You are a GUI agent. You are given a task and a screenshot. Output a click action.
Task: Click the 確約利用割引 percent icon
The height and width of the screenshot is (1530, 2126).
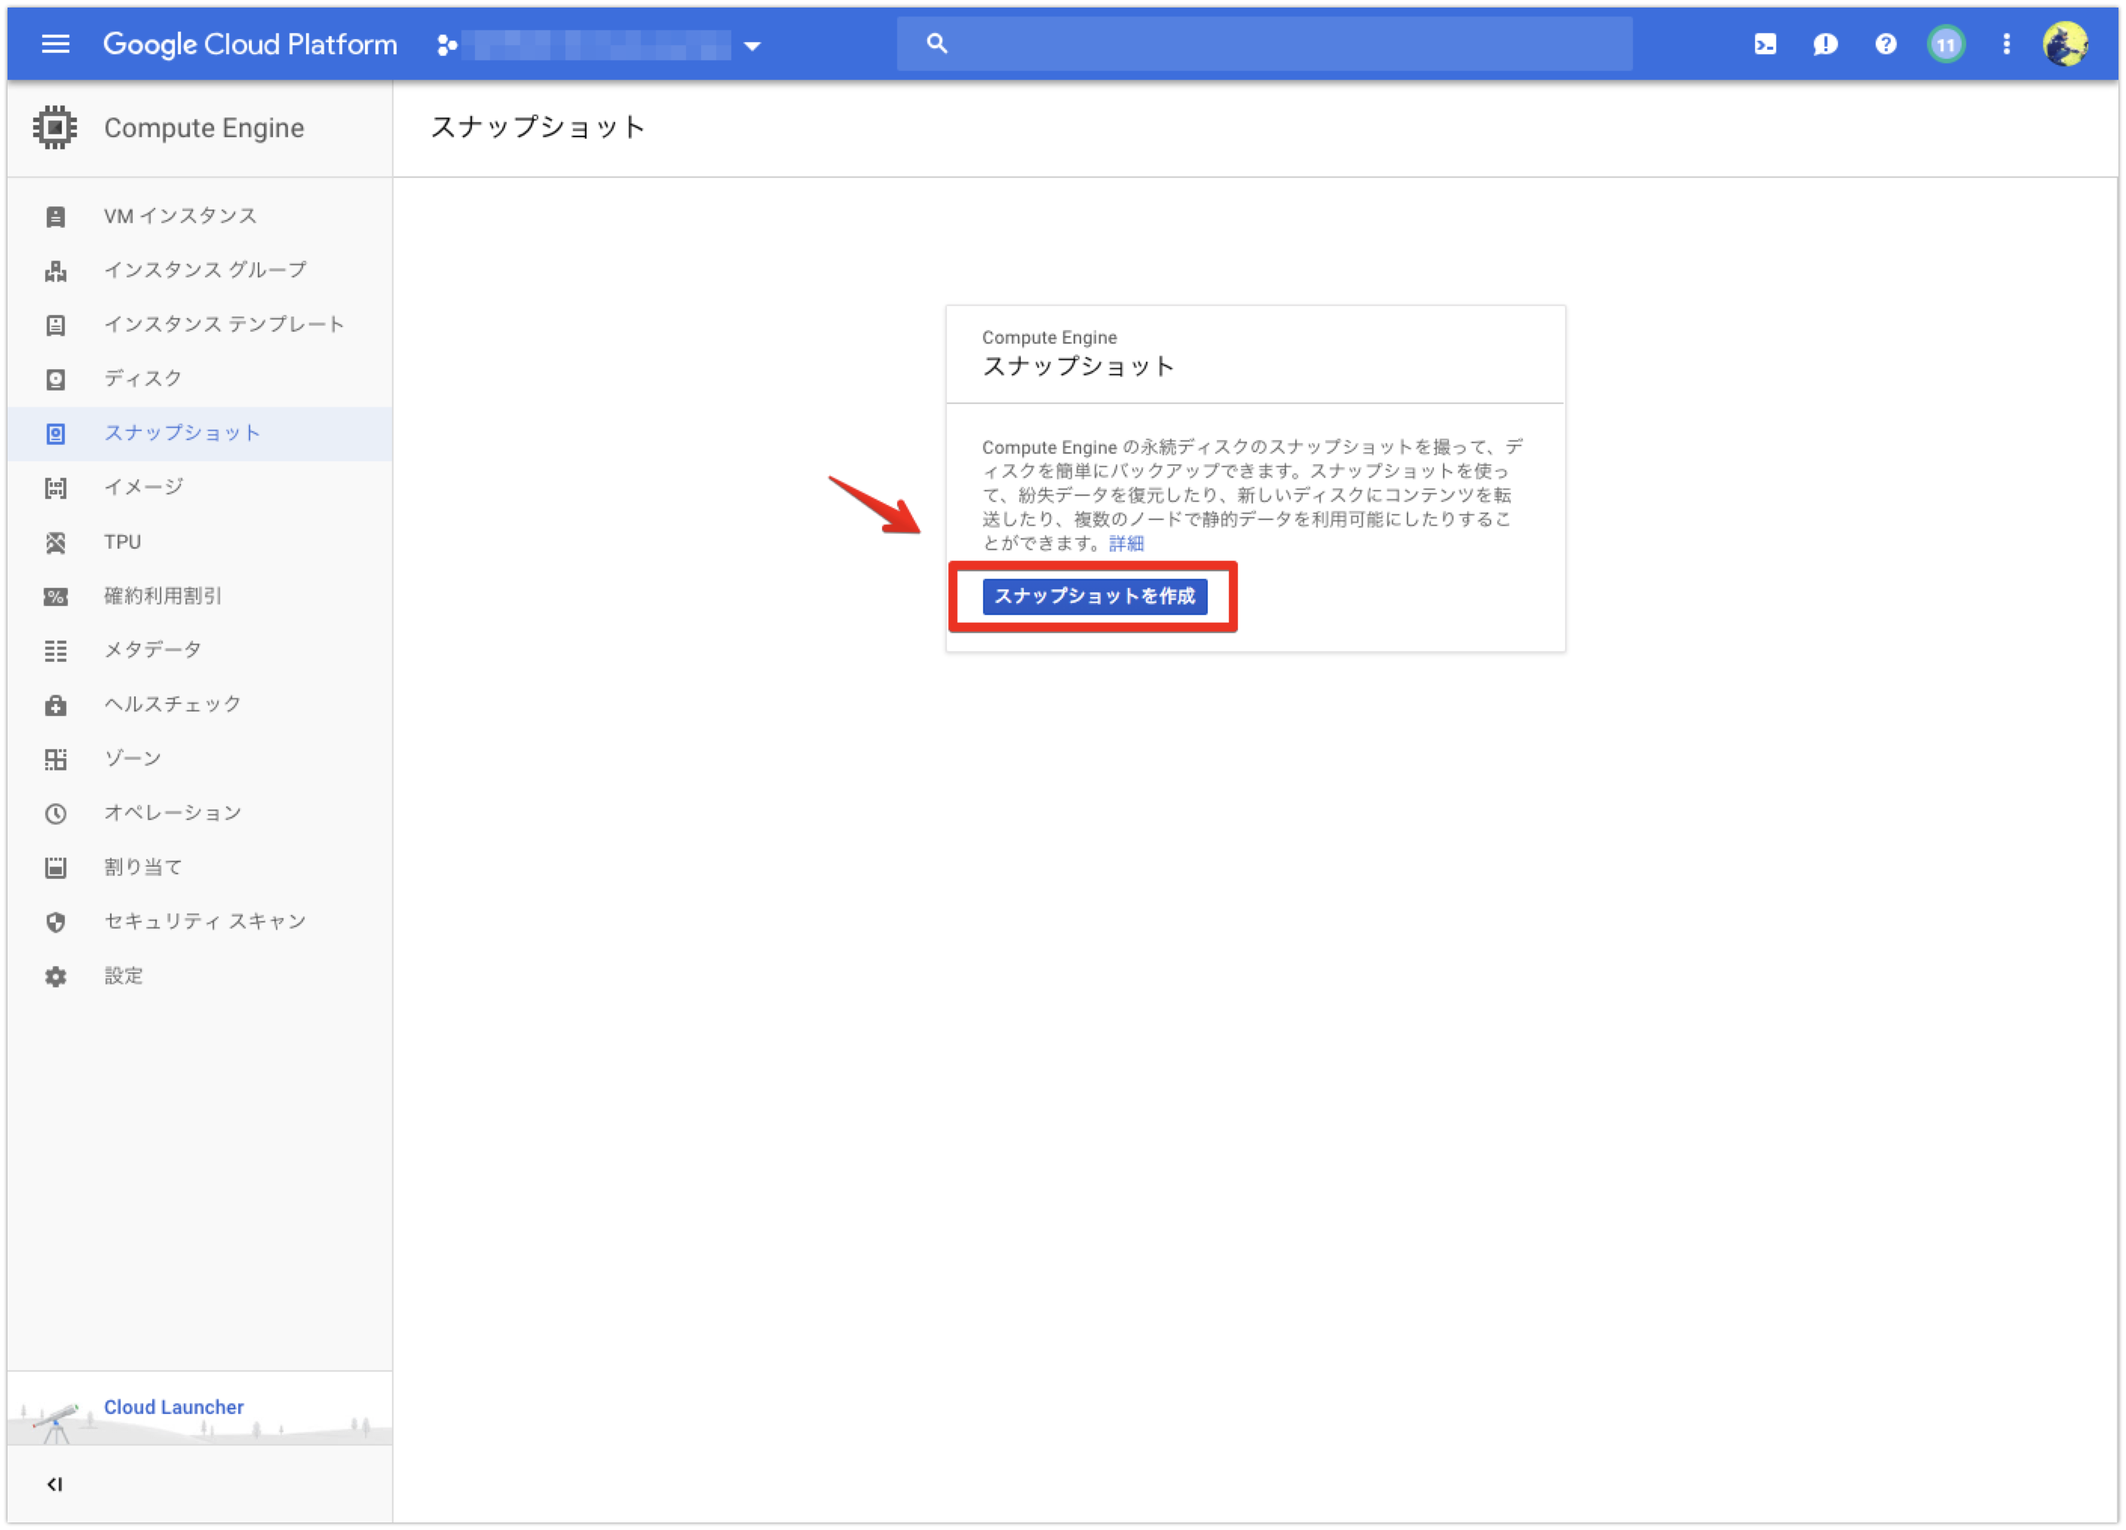click(55, 597)
